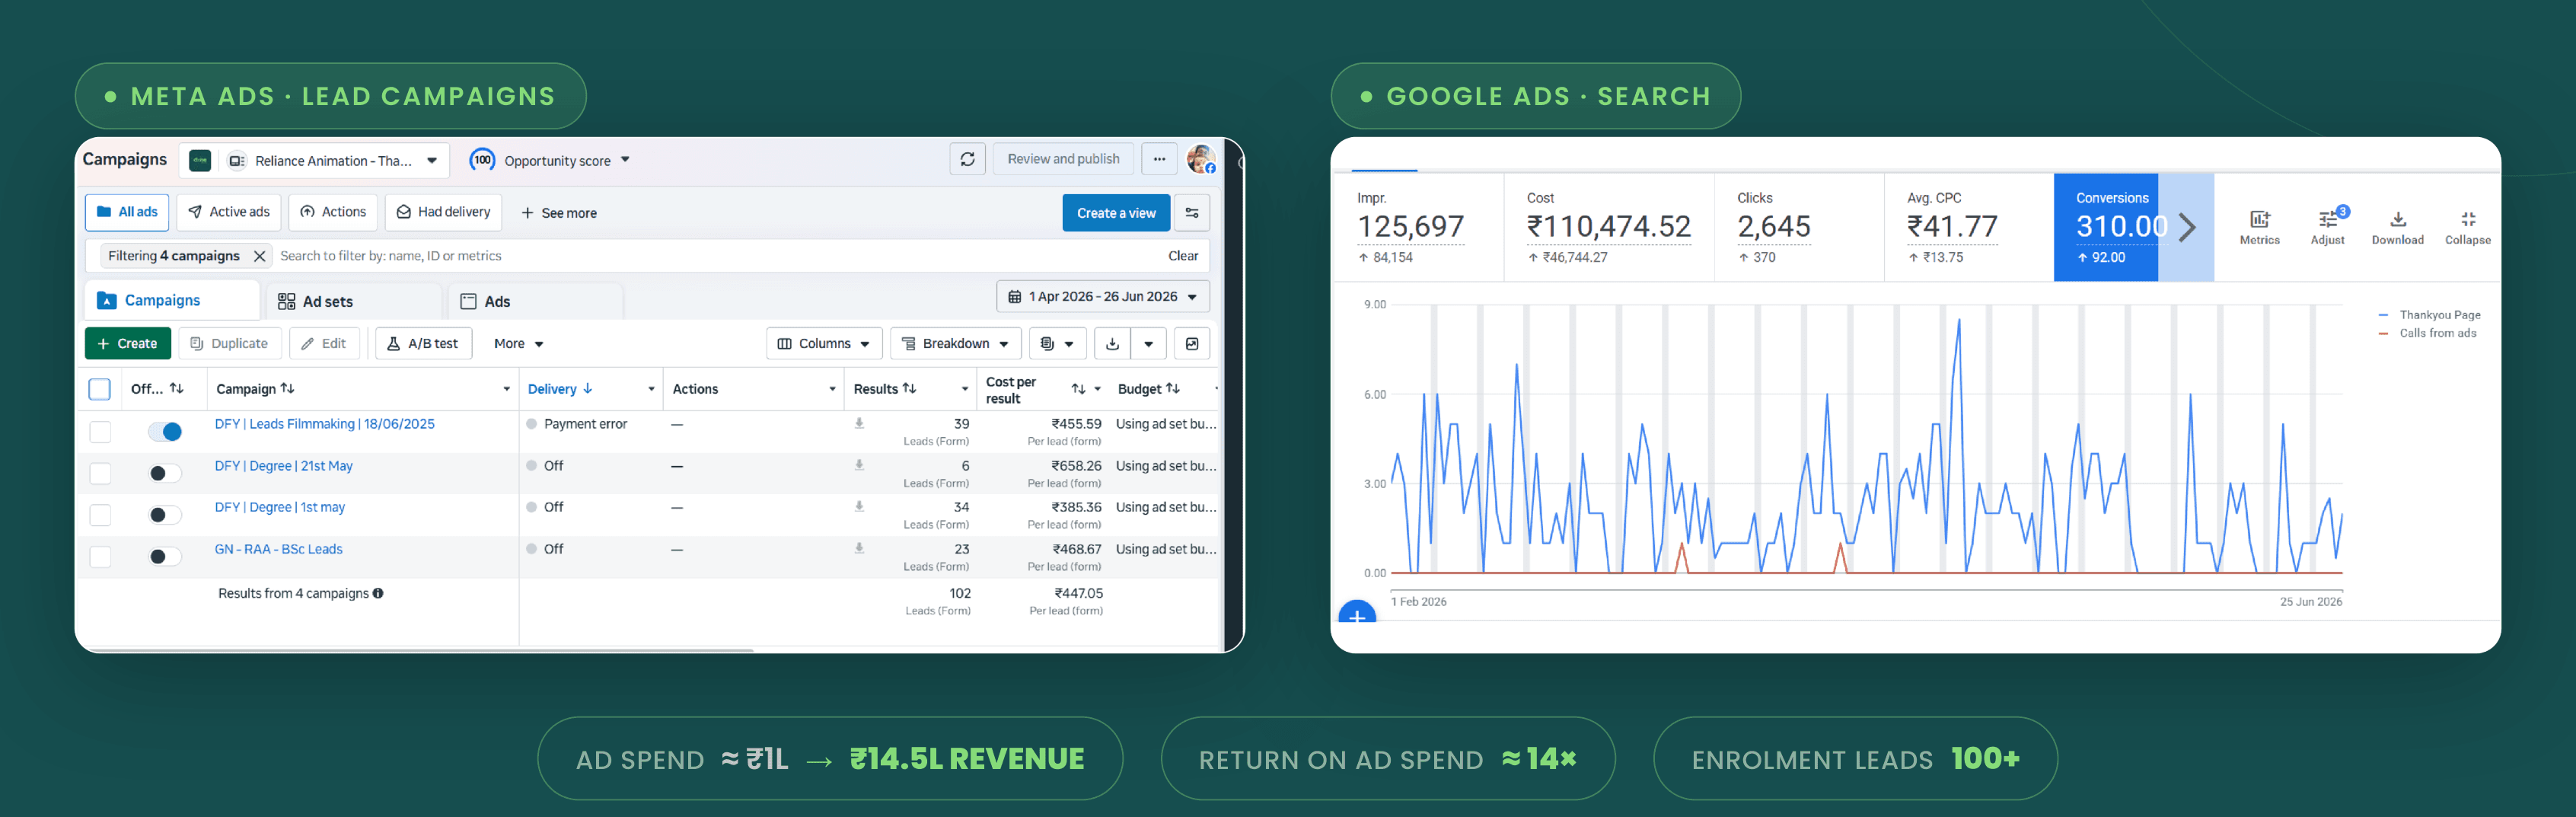
Task: Open the Columns dropdown
Action: pyautogui.click(x=824, y=343)
